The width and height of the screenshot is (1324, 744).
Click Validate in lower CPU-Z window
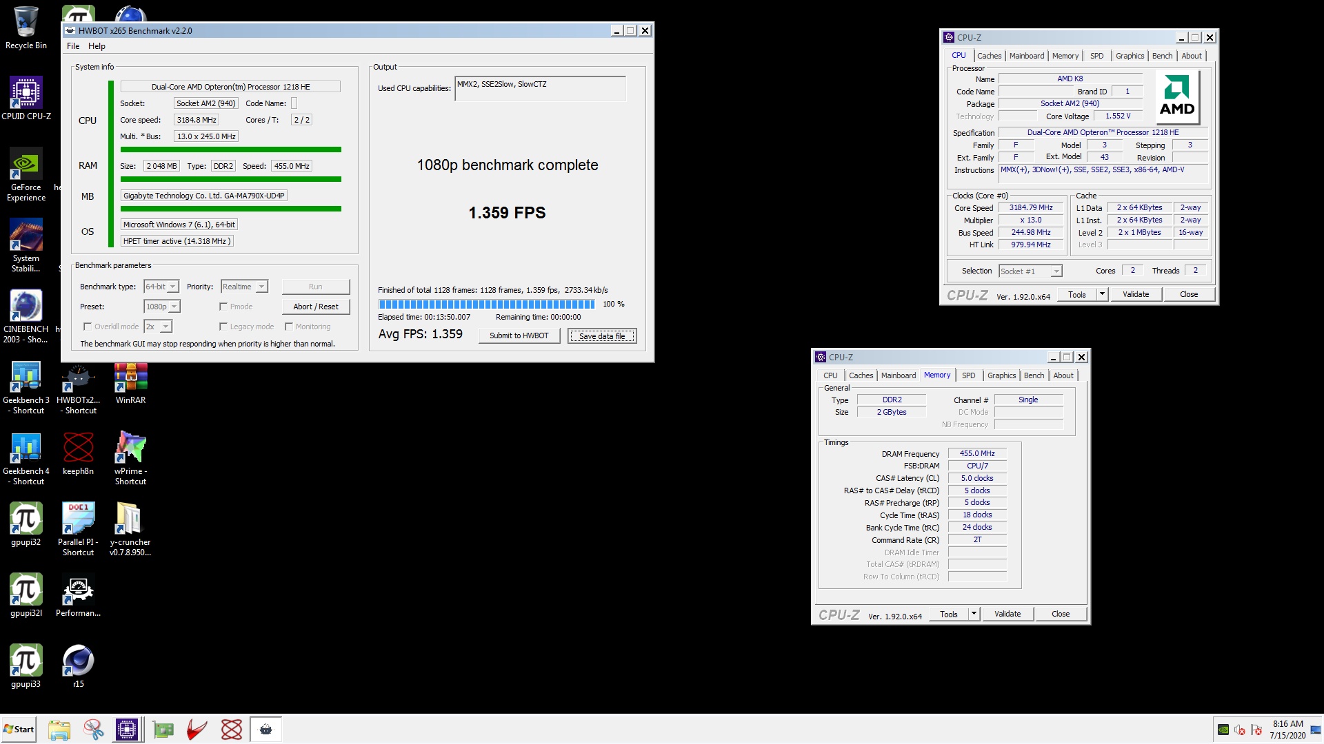[x=1007, y=614]
